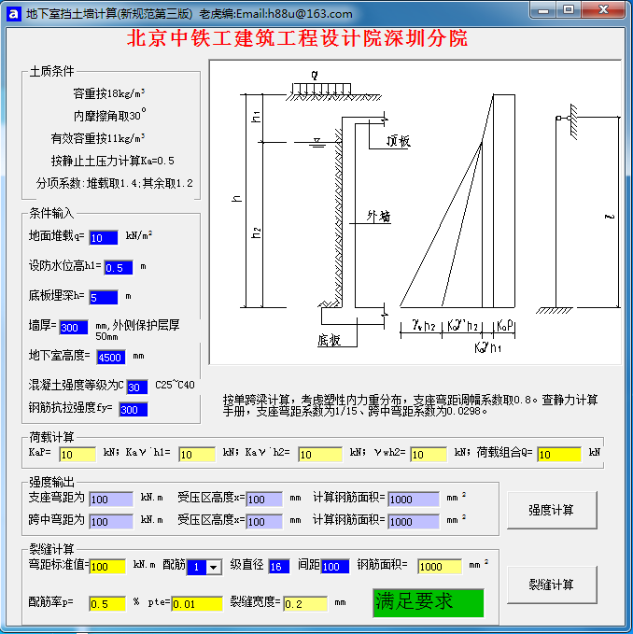The width and height of the screenshot is (633, 634).
Task: Click the 裂缝宽度 output field
Action: click(305, 604)
